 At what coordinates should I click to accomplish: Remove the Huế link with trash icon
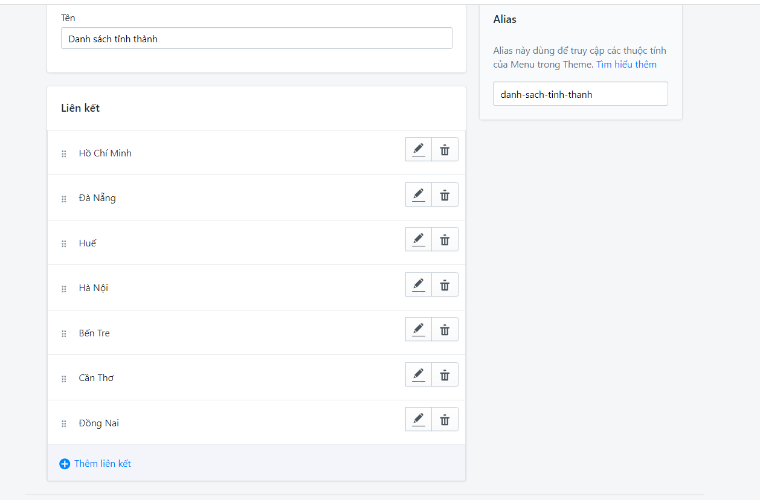(x=445, y=240)
